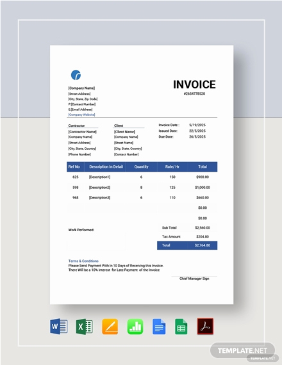Click the Tax Amount label
This screenshot has width=282, height=365.
[x=171, y=237]
